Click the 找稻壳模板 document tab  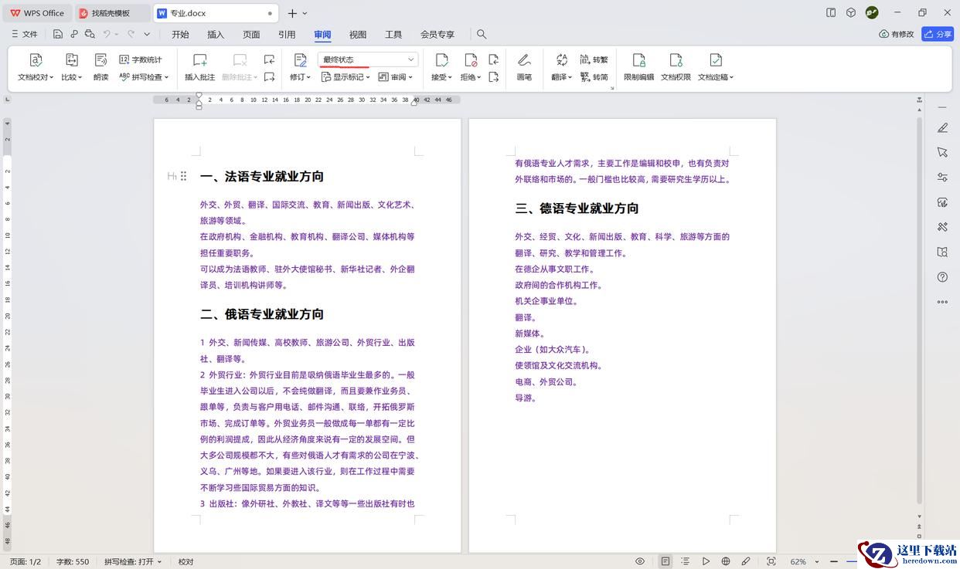coord(111,13)
